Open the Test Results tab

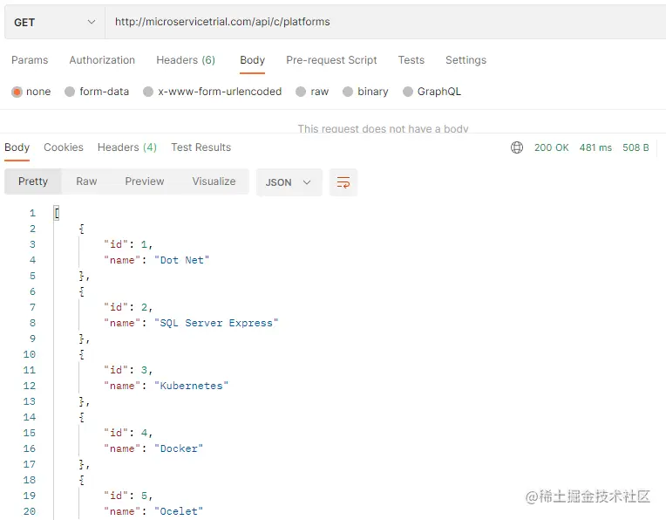(200, 147)
